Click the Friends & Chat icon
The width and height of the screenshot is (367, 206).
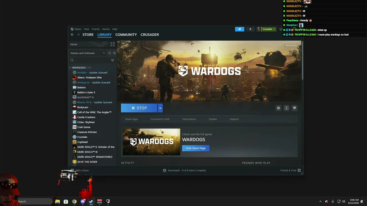[x=299, y=170]
